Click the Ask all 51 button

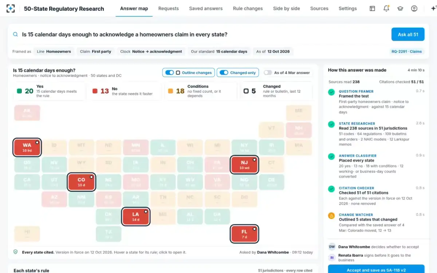tap(408, 35)
